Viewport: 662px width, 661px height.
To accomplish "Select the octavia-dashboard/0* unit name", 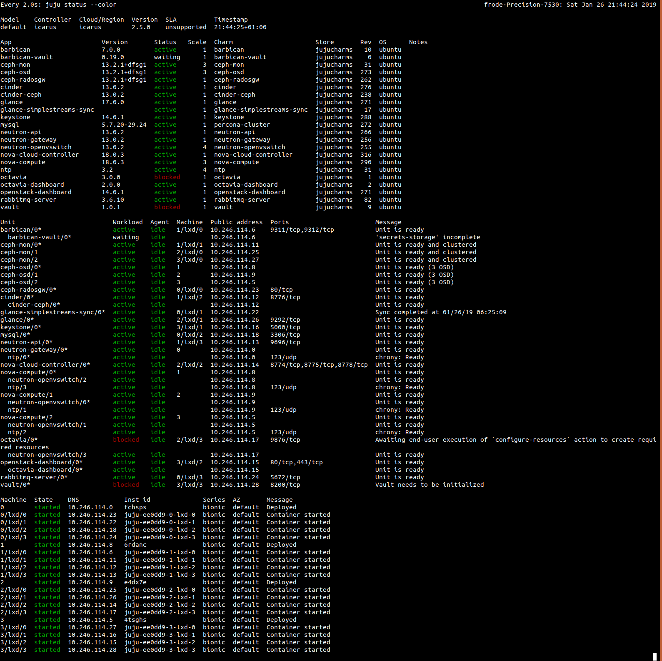I will click(45, 470).
